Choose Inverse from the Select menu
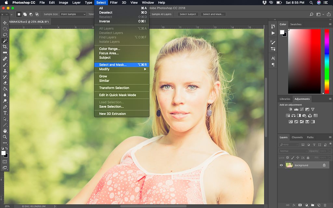333x208 pixels. tap(122, 21)
